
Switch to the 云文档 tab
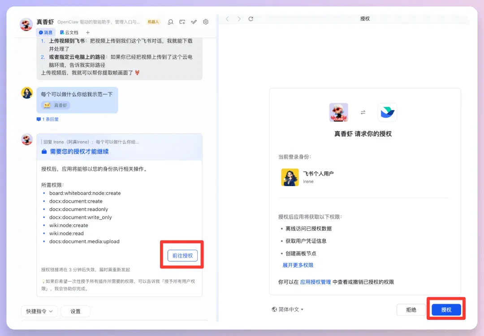pos(69,32)
